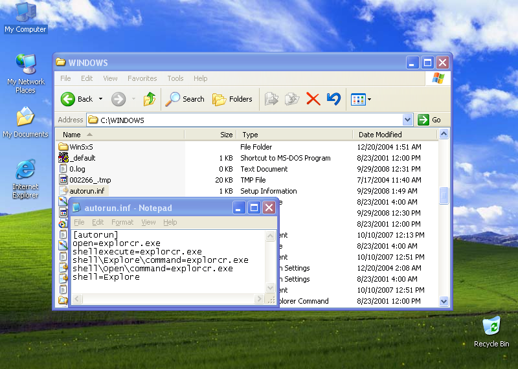Screen dimensions: 518x369
Task: Open Notepad's Edit menu
Action: (98, 222)
